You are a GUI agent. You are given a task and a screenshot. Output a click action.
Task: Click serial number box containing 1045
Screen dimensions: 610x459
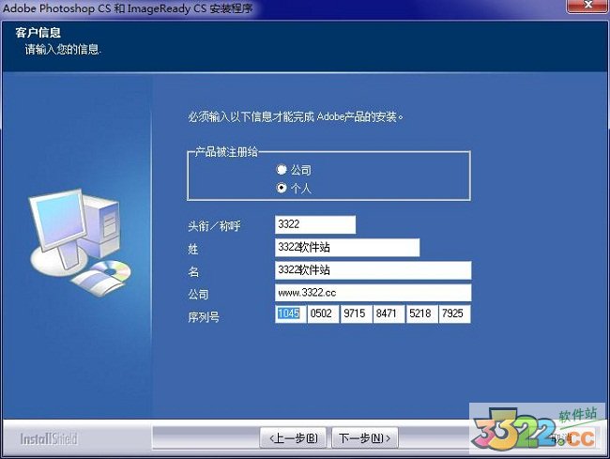tap(290, 314)
